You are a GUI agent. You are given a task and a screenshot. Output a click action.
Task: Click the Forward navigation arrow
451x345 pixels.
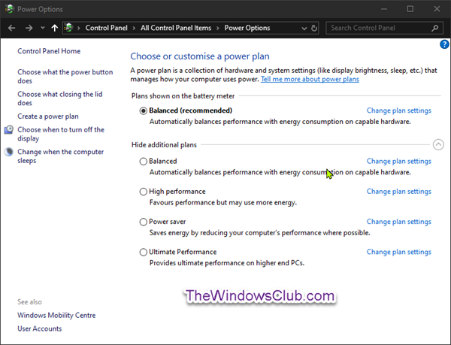(x=29, y=28)
